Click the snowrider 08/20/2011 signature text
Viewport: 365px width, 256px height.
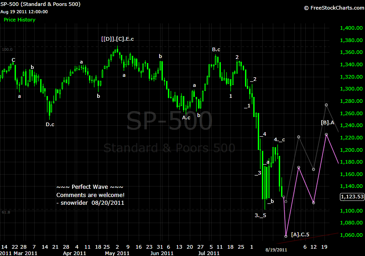[x=93, y=203]
